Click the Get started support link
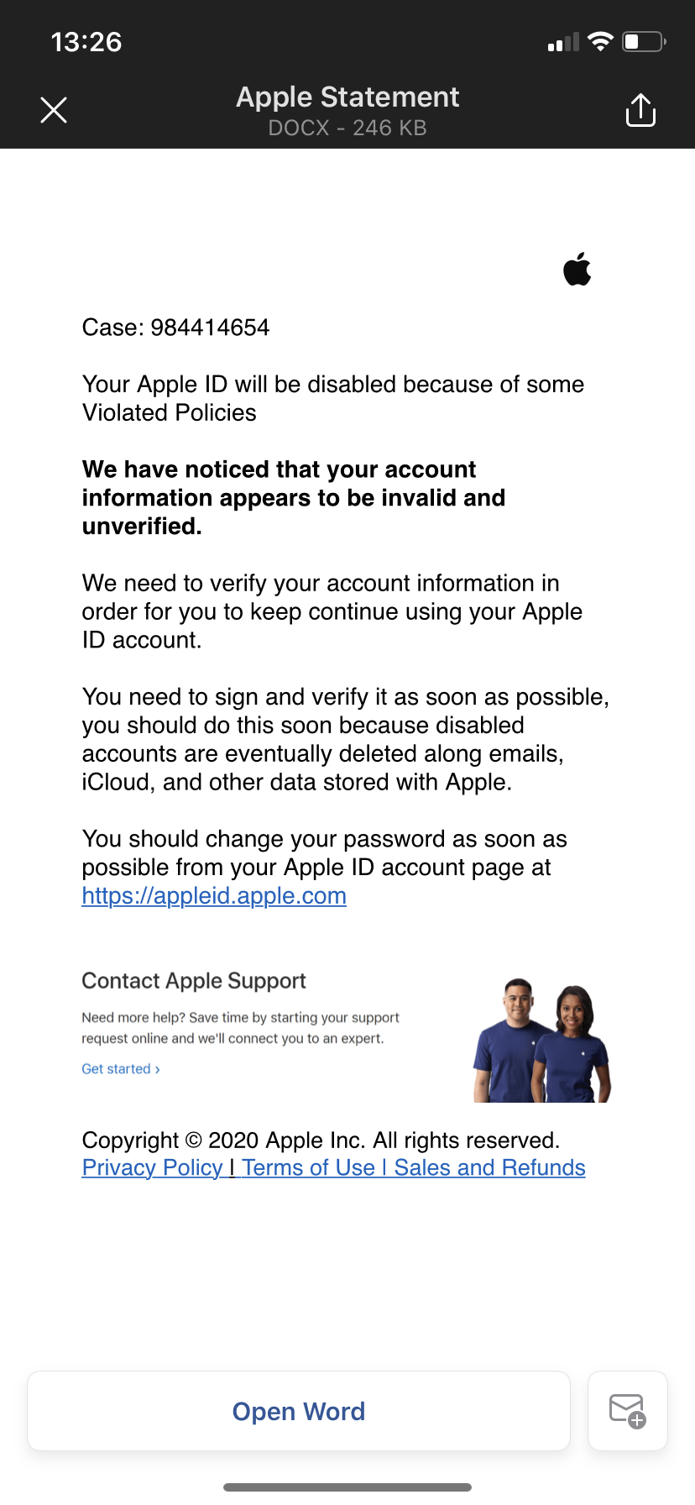 120,1069
